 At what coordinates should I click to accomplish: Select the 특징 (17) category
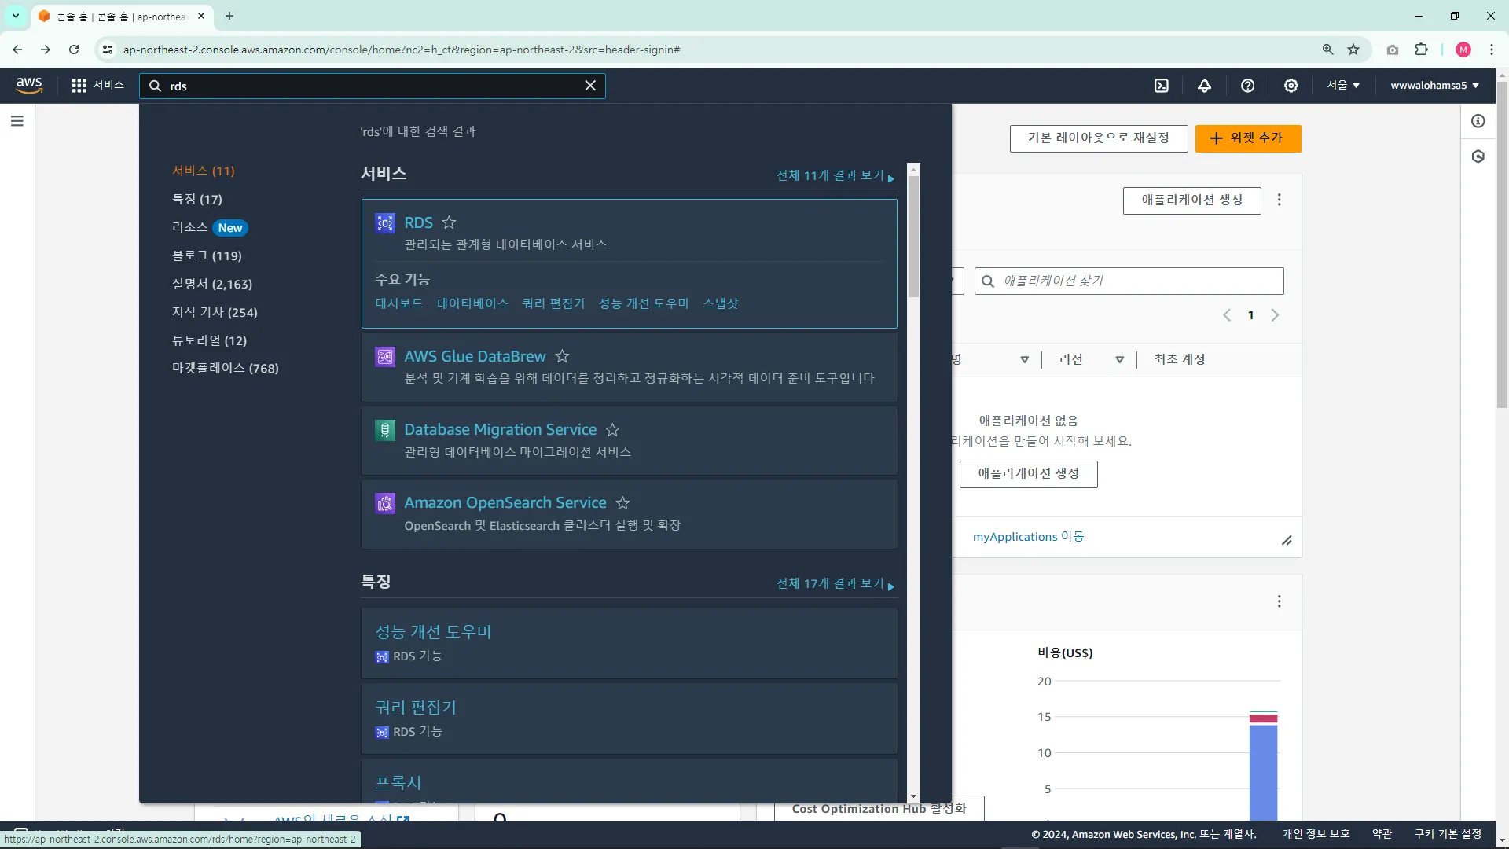pos(197,199)
